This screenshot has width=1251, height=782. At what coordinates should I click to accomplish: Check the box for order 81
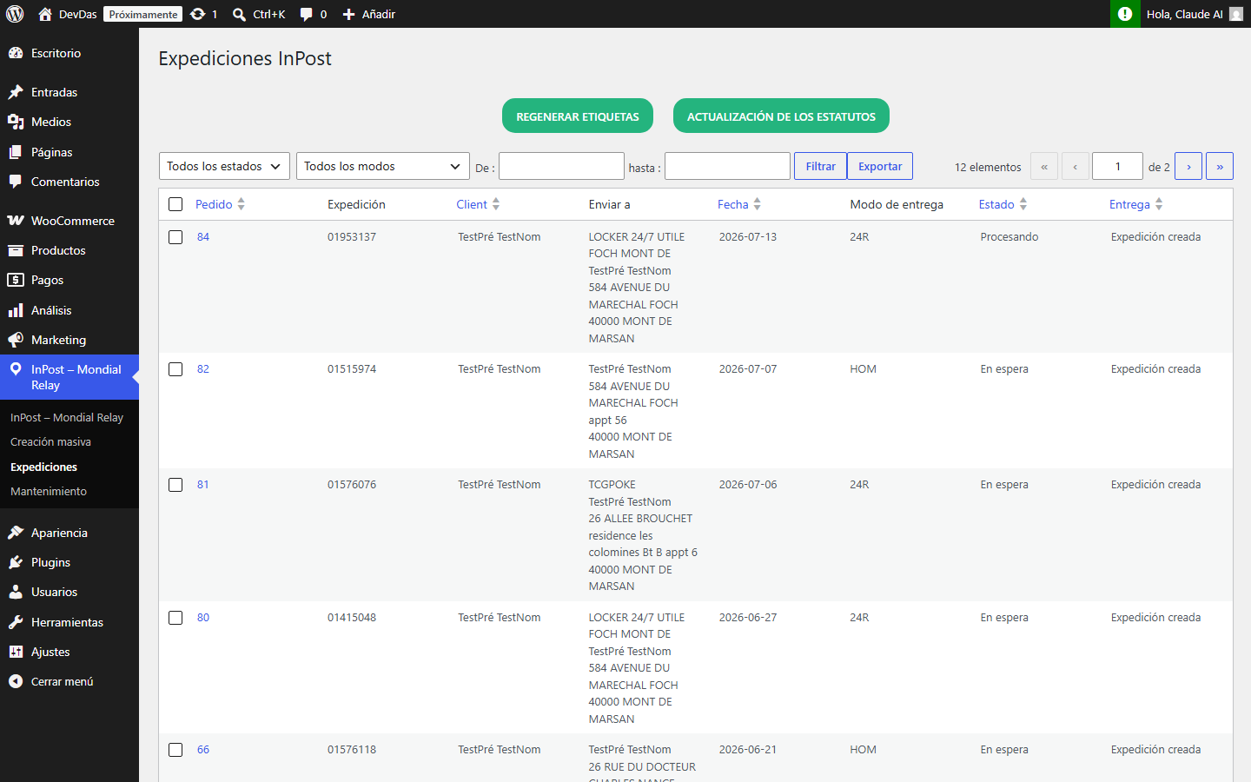pyautogui.click(x=175, y=485)
